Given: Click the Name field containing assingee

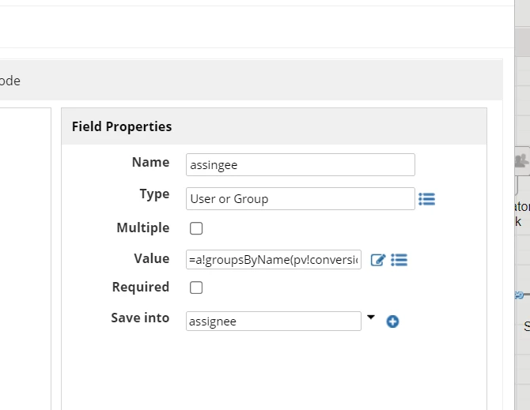Looking at the screenshot, I should (300, 164).
